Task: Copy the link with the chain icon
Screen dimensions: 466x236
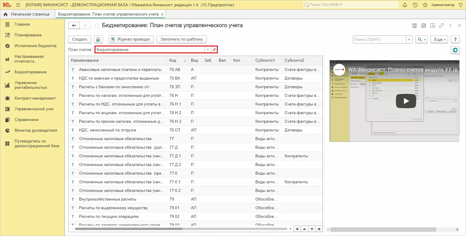Action: [441, 26]
